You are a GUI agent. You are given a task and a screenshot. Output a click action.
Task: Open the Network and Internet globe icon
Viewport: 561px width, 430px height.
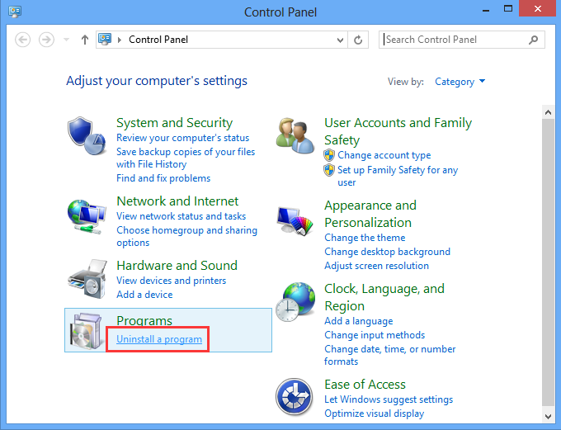(x=87, y=217)
